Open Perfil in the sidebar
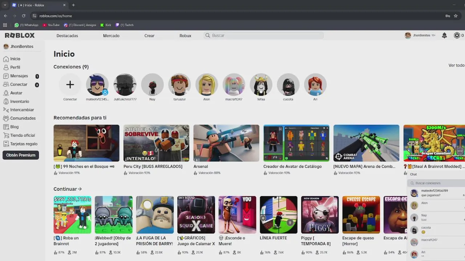The width and height of the screenshot is (465, 261). tap(12, 67)
